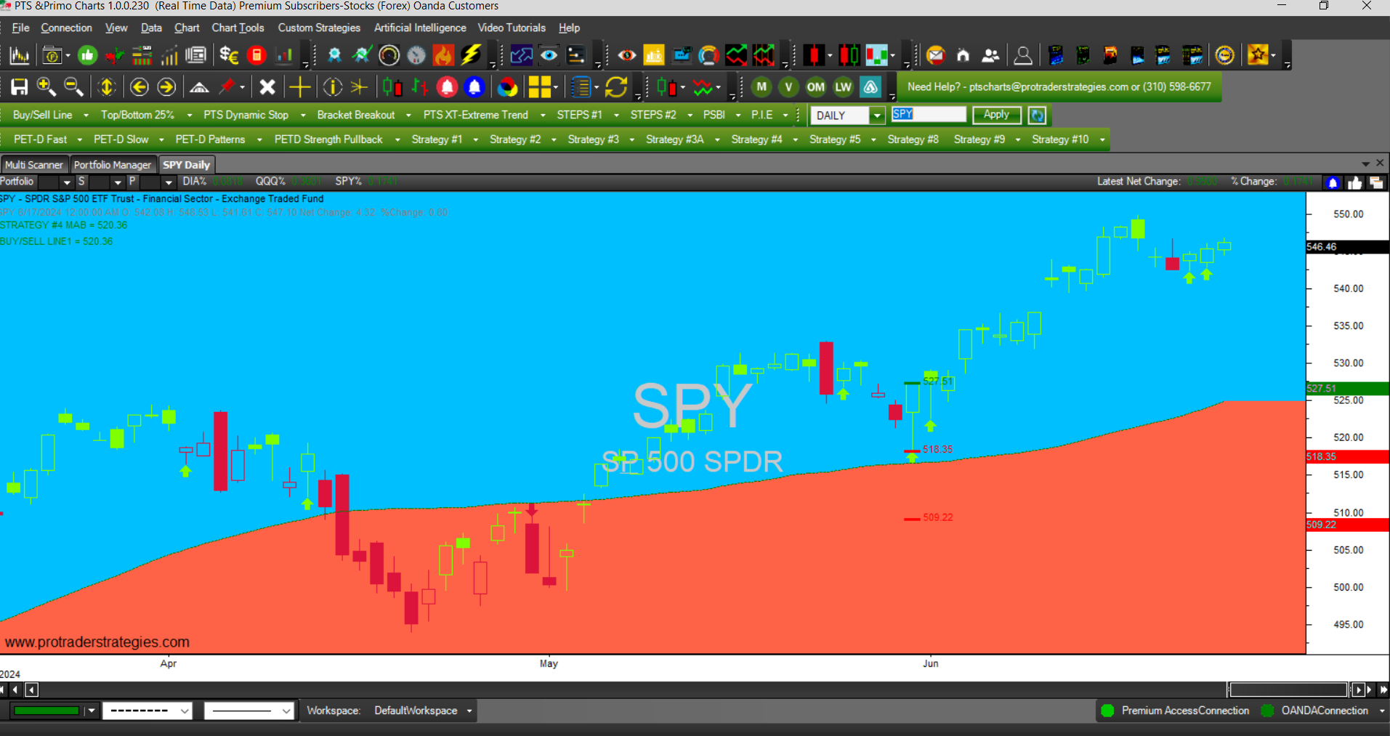Toggle the M timeframe circle button

tap(761, 87)
